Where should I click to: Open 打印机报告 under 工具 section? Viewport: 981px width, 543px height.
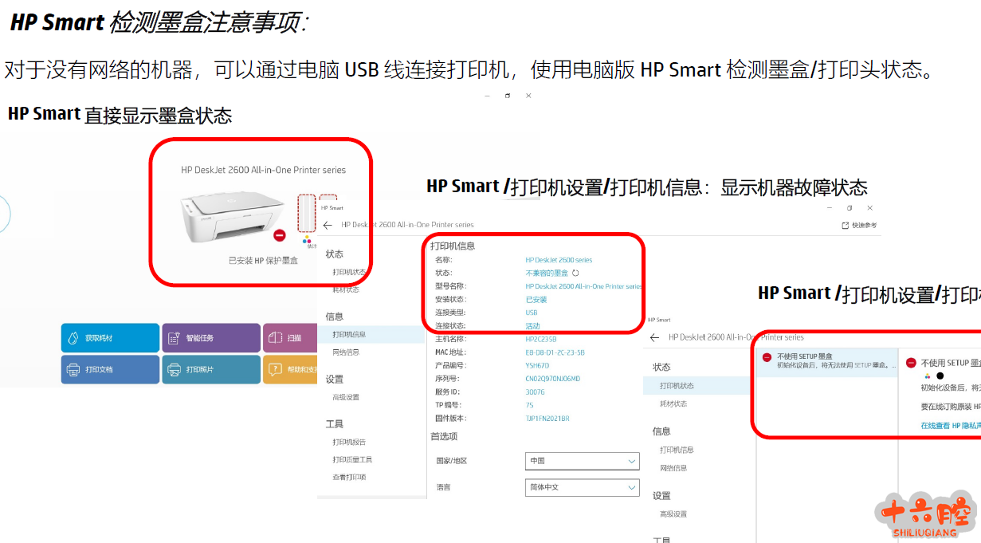[x=349, y=442]
